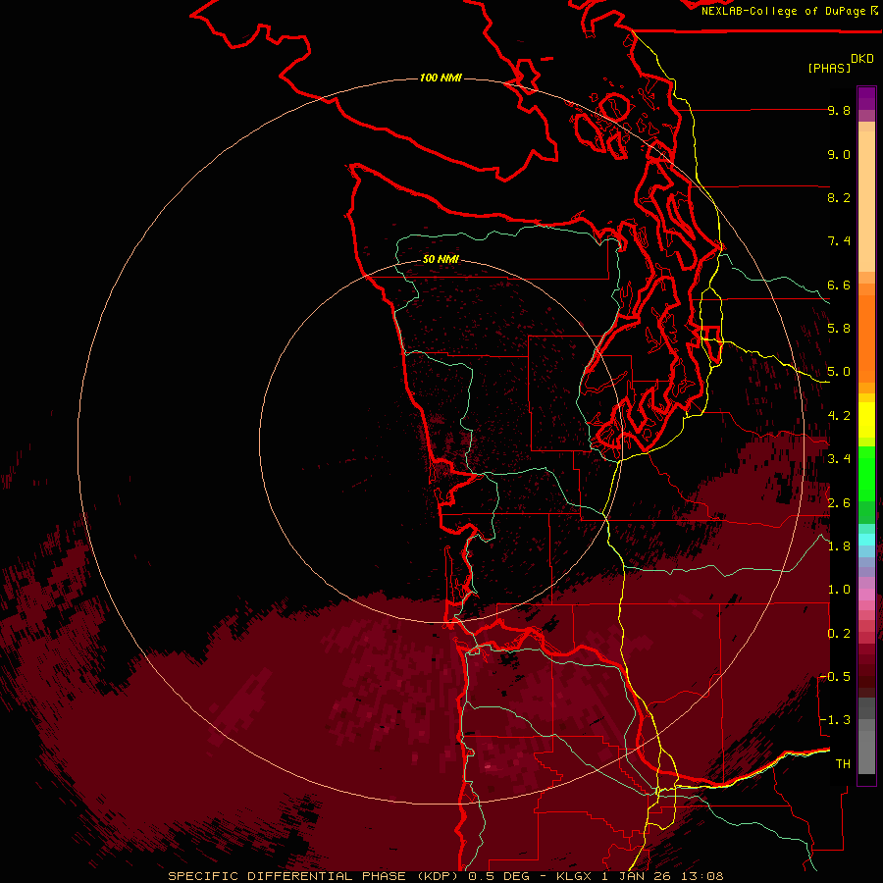Pick the yellow band of the color scale
The height and width of the screenshot is (883, 883).
866,420
